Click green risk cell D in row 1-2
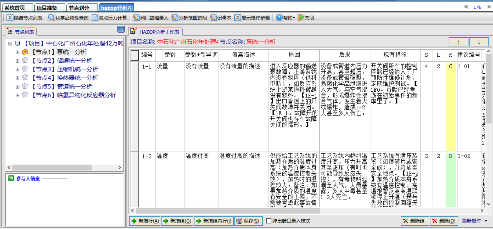This screenshot has width=493, height=229. coord(451,180)
